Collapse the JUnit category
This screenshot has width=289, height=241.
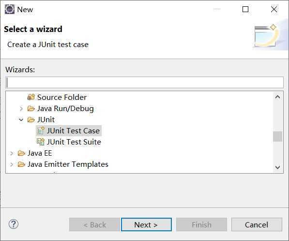point(21,120)
